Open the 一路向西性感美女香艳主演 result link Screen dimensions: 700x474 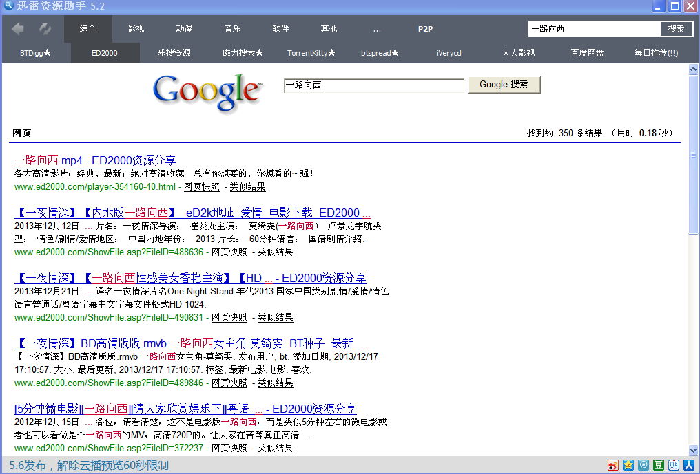click(x=190, y=278)
